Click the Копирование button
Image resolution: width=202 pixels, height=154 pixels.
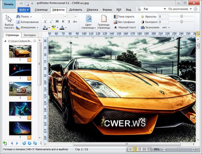tap(27, 22)
